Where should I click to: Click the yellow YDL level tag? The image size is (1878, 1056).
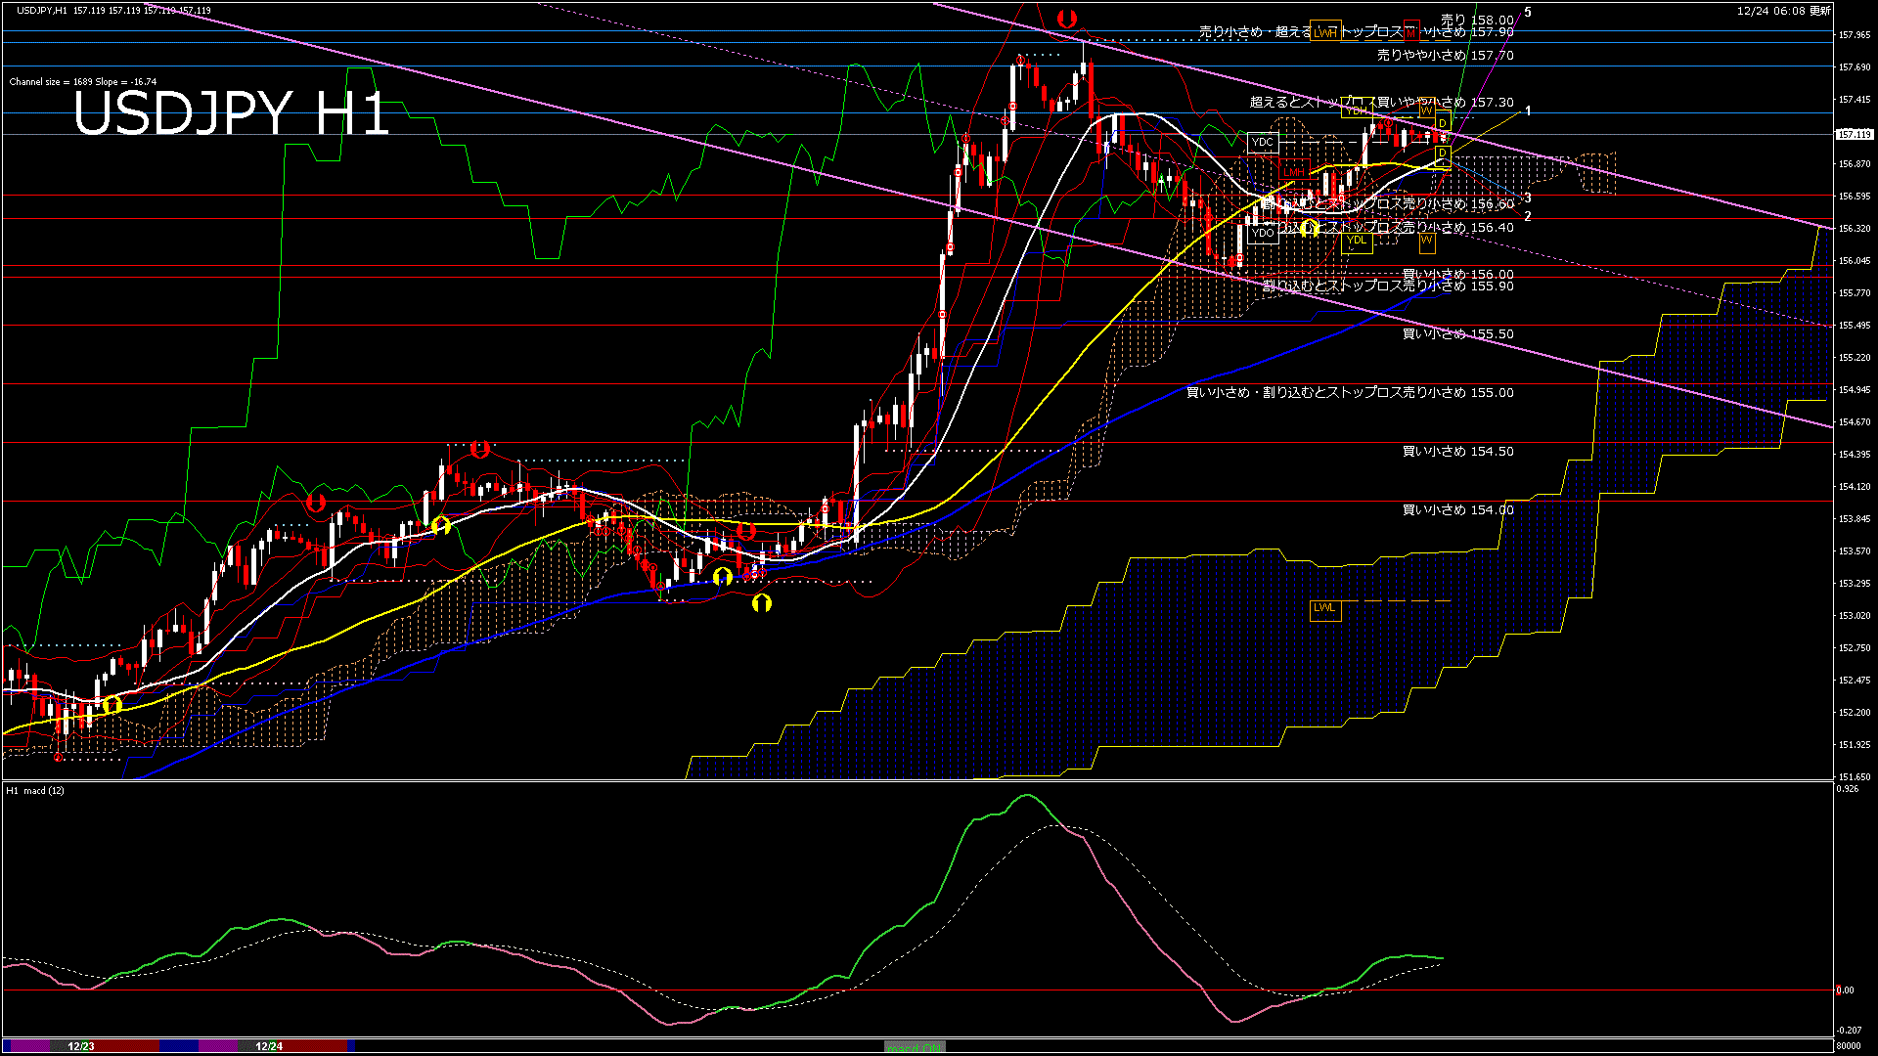click(1357, 241)
